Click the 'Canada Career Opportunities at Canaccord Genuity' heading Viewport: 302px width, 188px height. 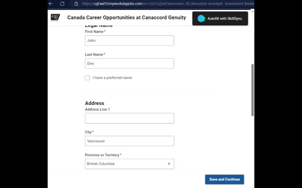pos(126,17)
